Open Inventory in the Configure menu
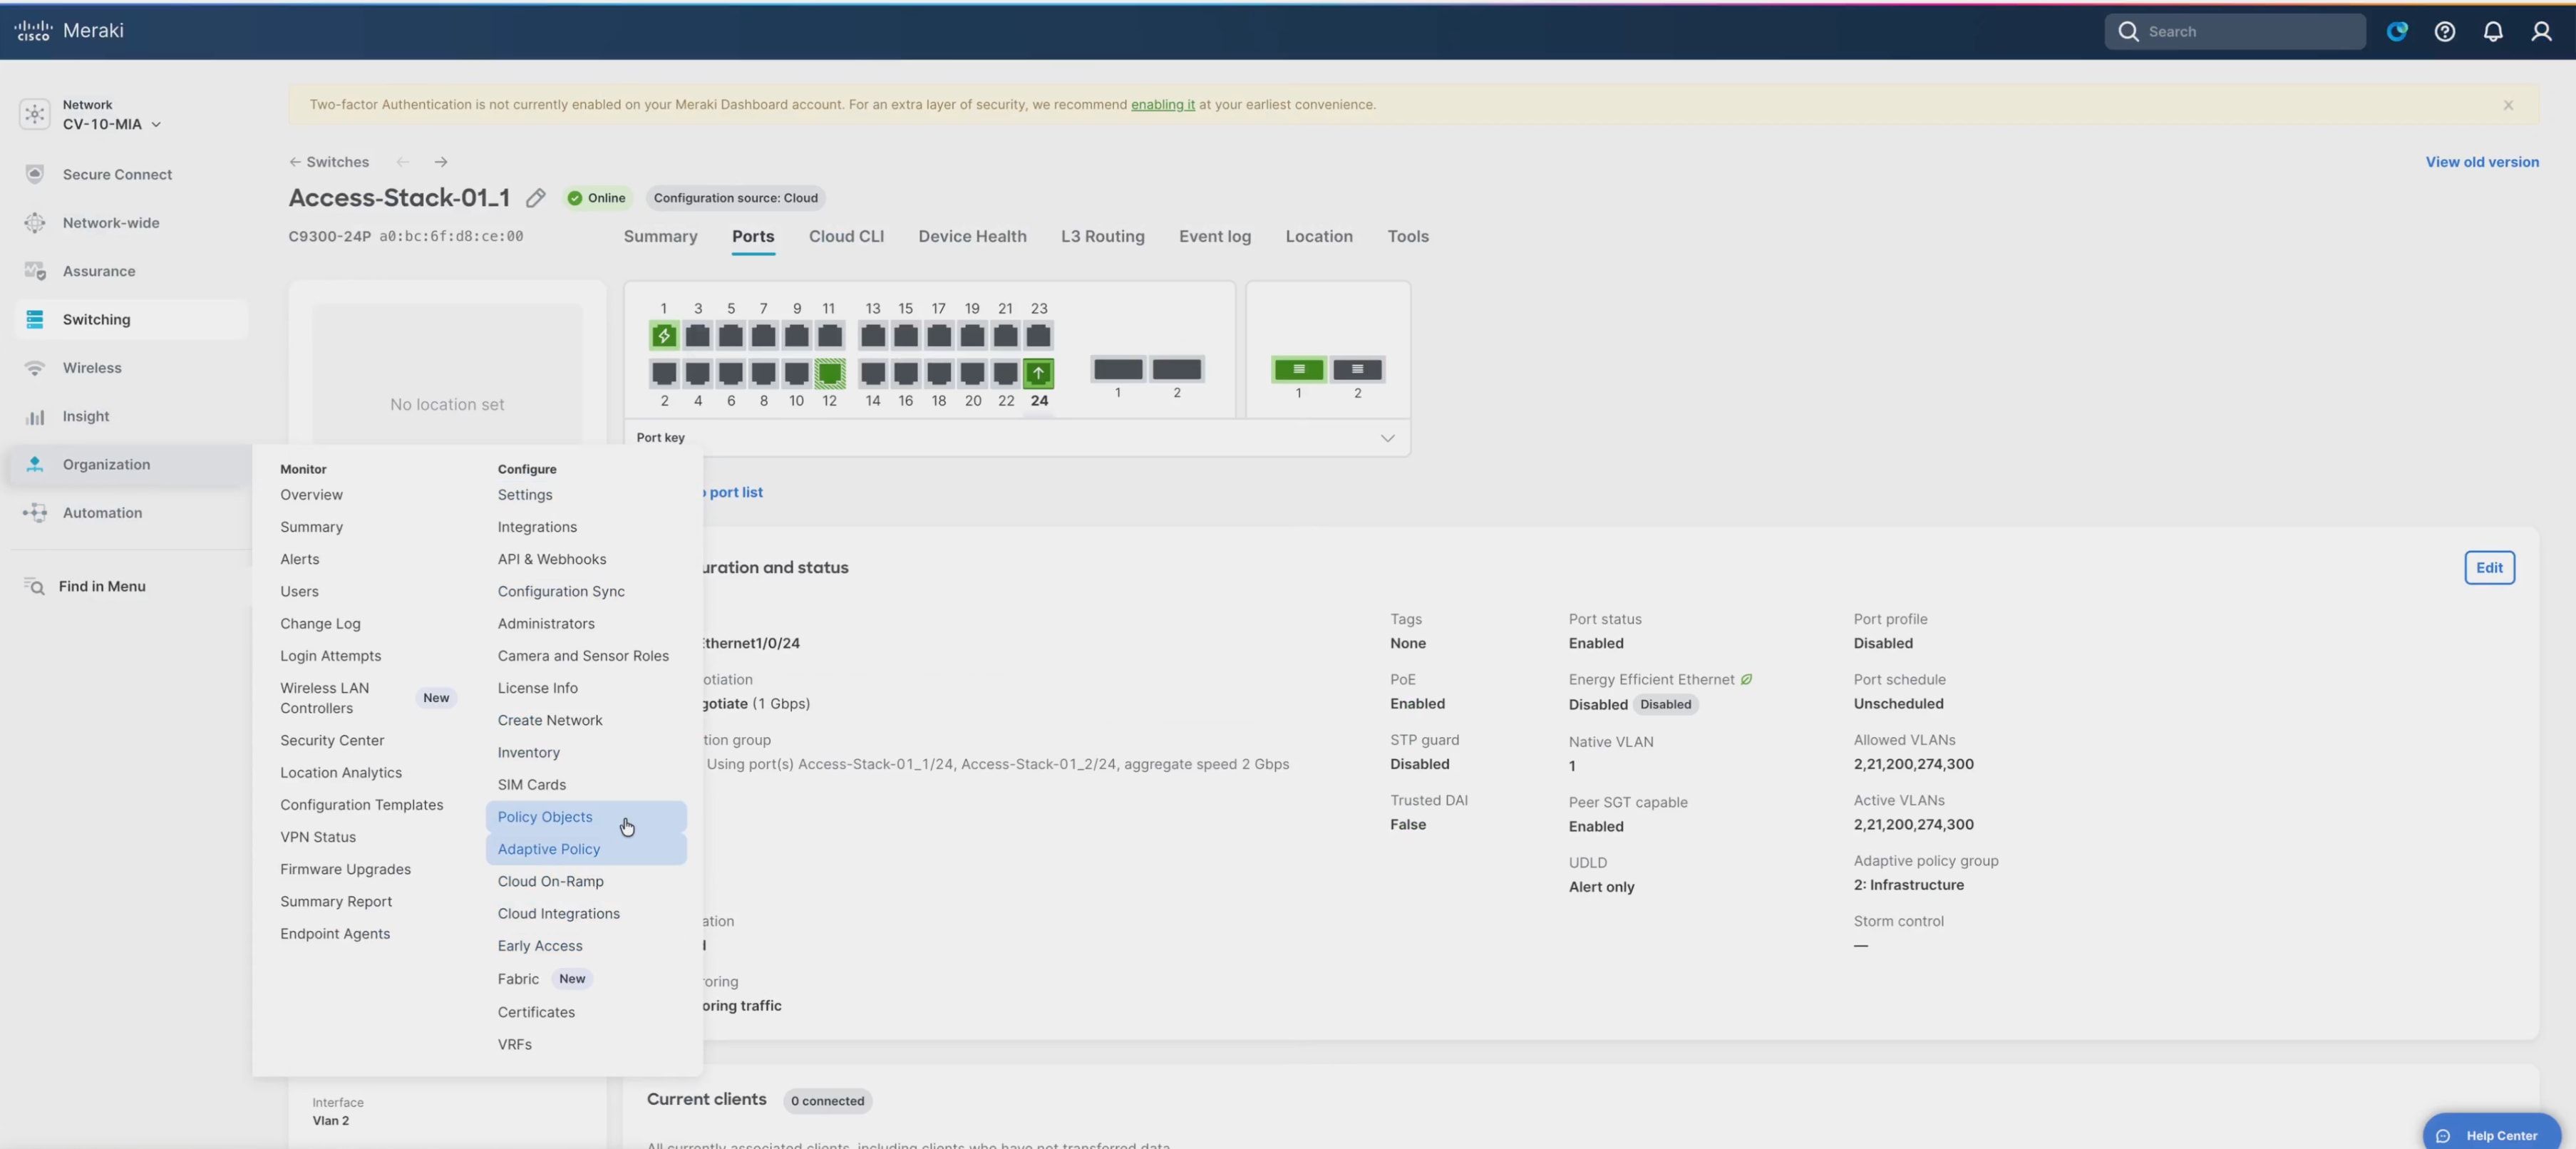2576x1149 pixels. coord(528,753)
